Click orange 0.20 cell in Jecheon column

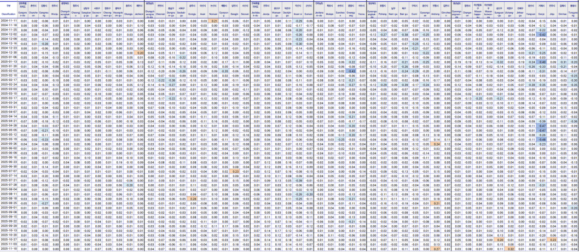(x=139, y=52)
